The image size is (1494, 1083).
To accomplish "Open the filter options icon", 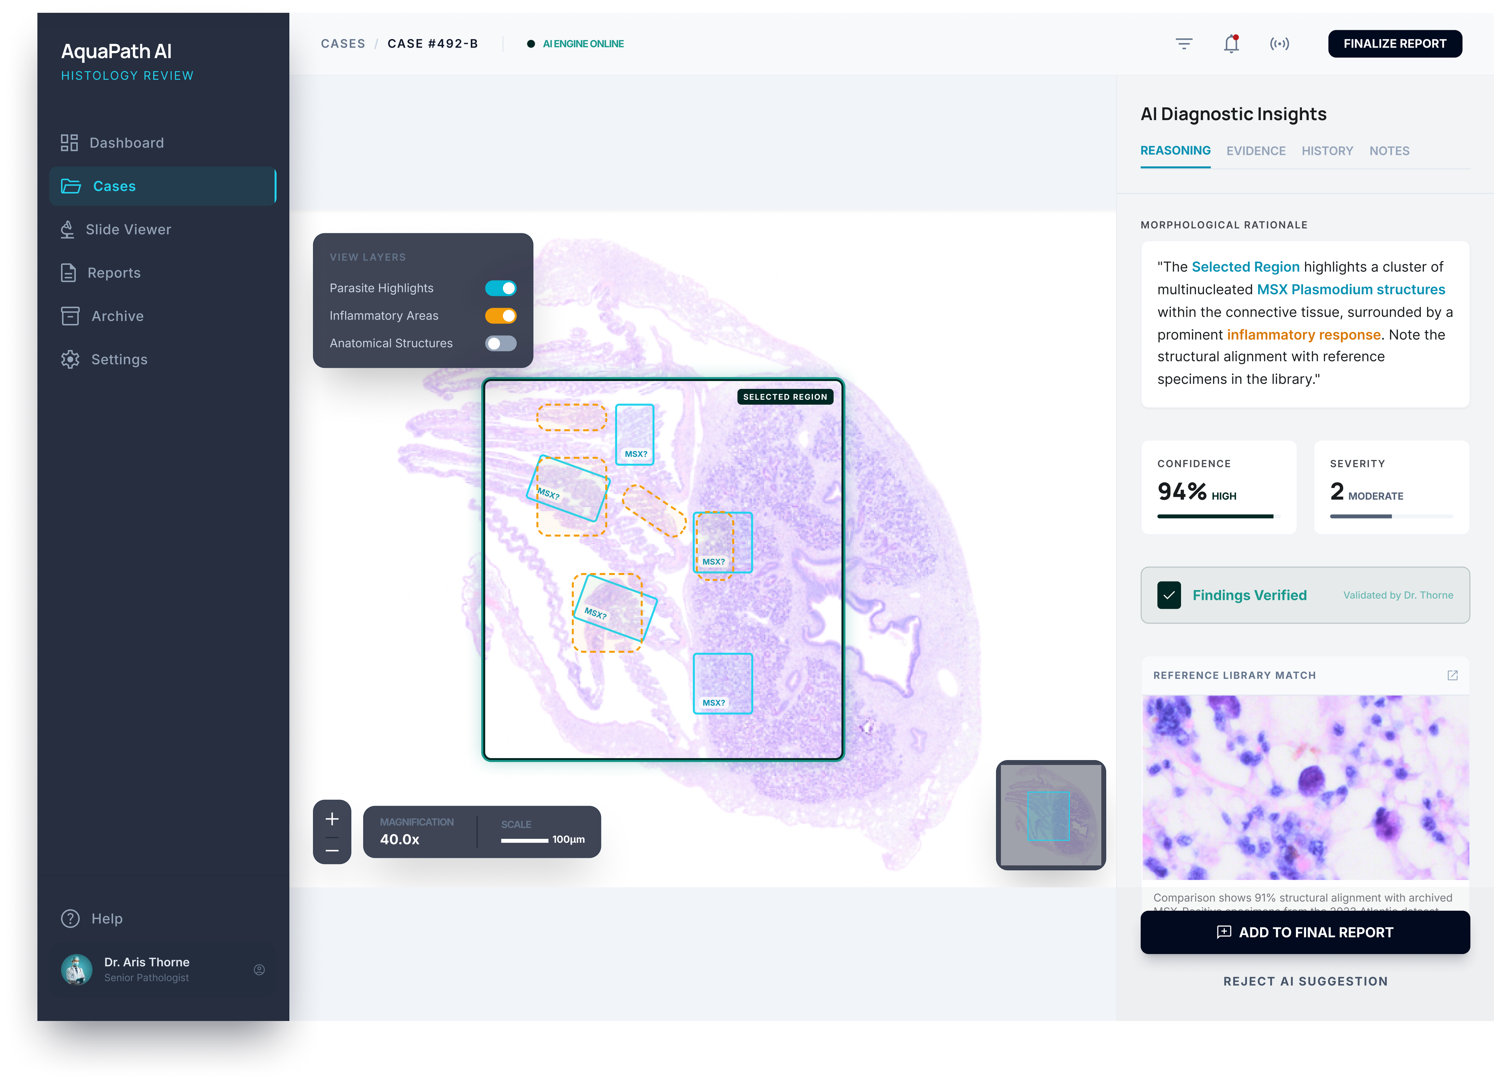I will tap(1184, 44).
